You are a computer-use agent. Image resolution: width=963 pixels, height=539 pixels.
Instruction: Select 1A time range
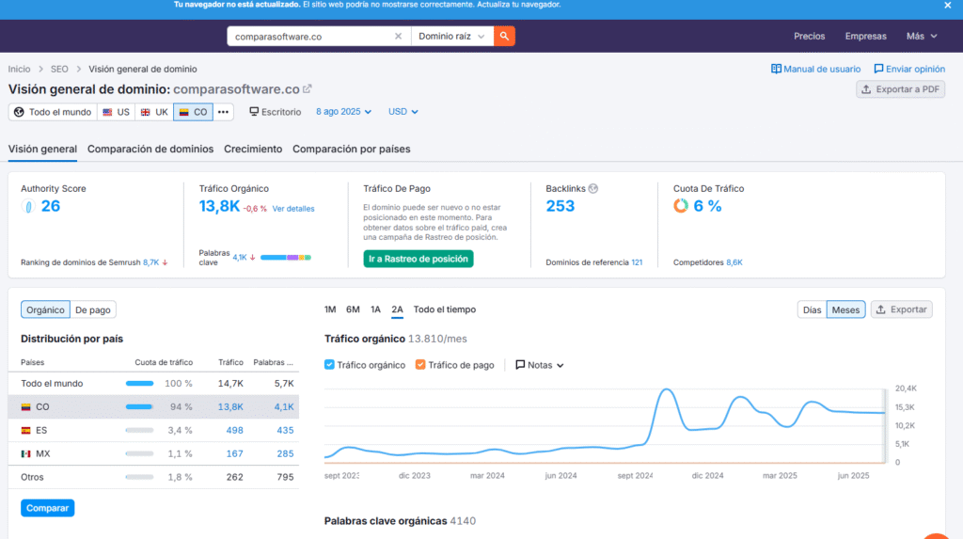[375, 309]
